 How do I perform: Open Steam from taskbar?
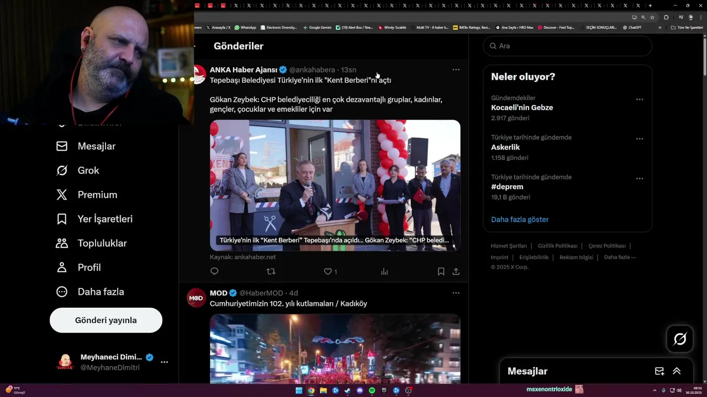[347, 390]
